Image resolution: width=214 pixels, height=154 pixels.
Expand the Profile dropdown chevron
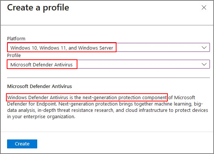(x=204, y=64)
